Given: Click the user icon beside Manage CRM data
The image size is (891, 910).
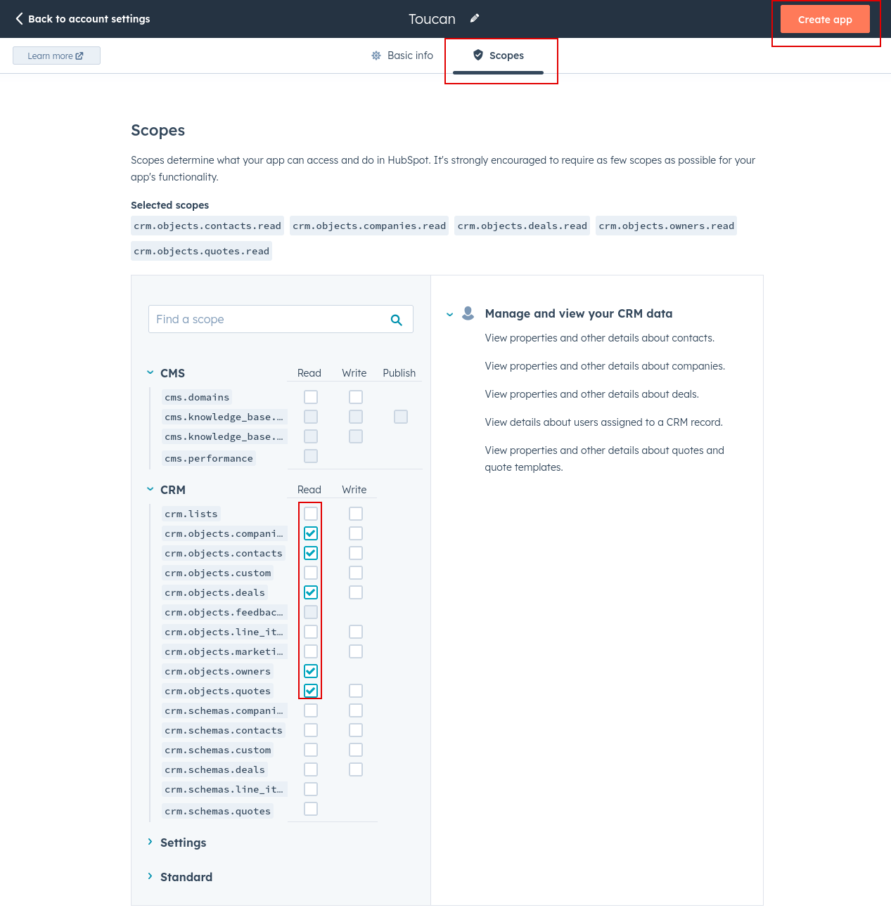Looking at the screenshot, I should pos(467,314).
